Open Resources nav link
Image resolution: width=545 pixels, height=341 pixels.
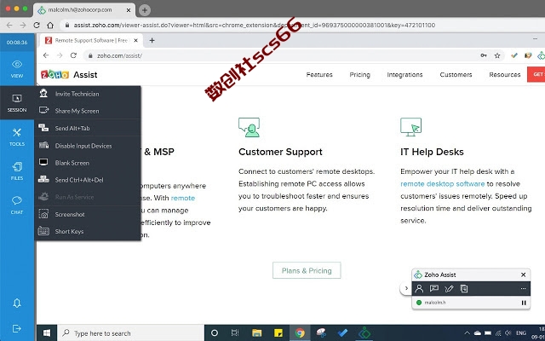[505, 74]
